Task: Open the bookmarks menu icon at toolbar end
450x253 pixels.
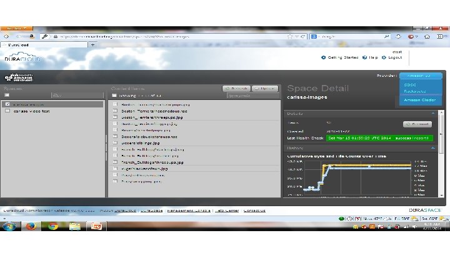Action: [440, 36]
